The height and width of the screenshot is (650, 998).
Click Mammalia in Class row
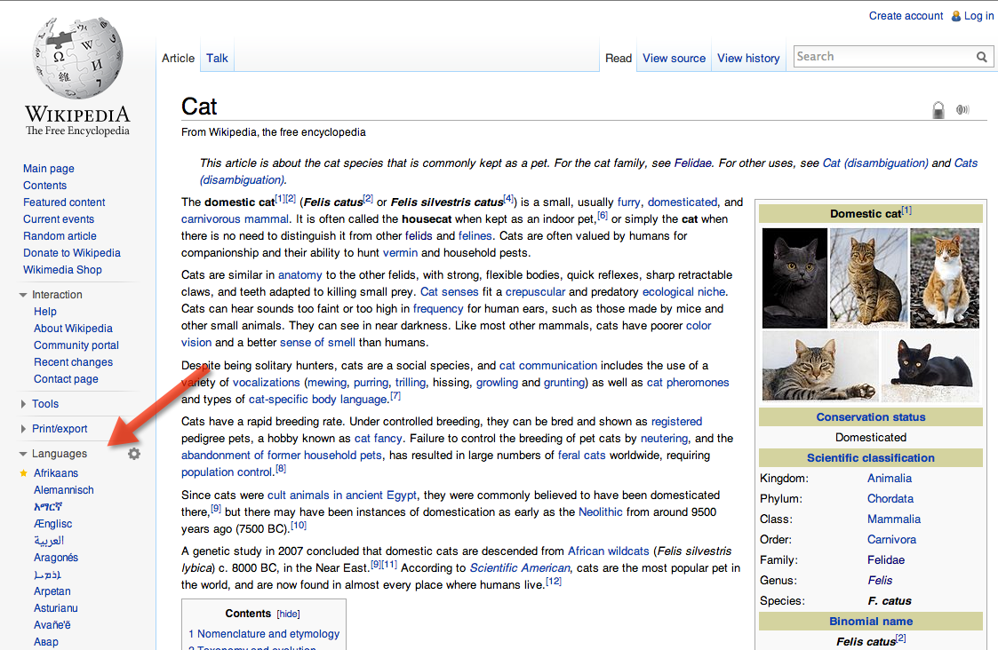(x=894, y=519)
